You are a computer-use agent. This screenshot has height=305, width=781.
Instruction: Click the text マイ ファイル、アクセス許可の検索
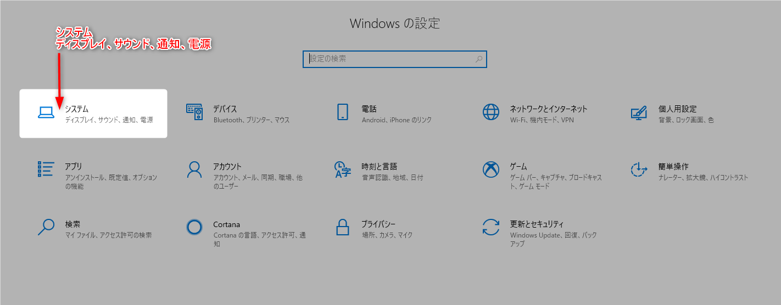pos(109,235)
